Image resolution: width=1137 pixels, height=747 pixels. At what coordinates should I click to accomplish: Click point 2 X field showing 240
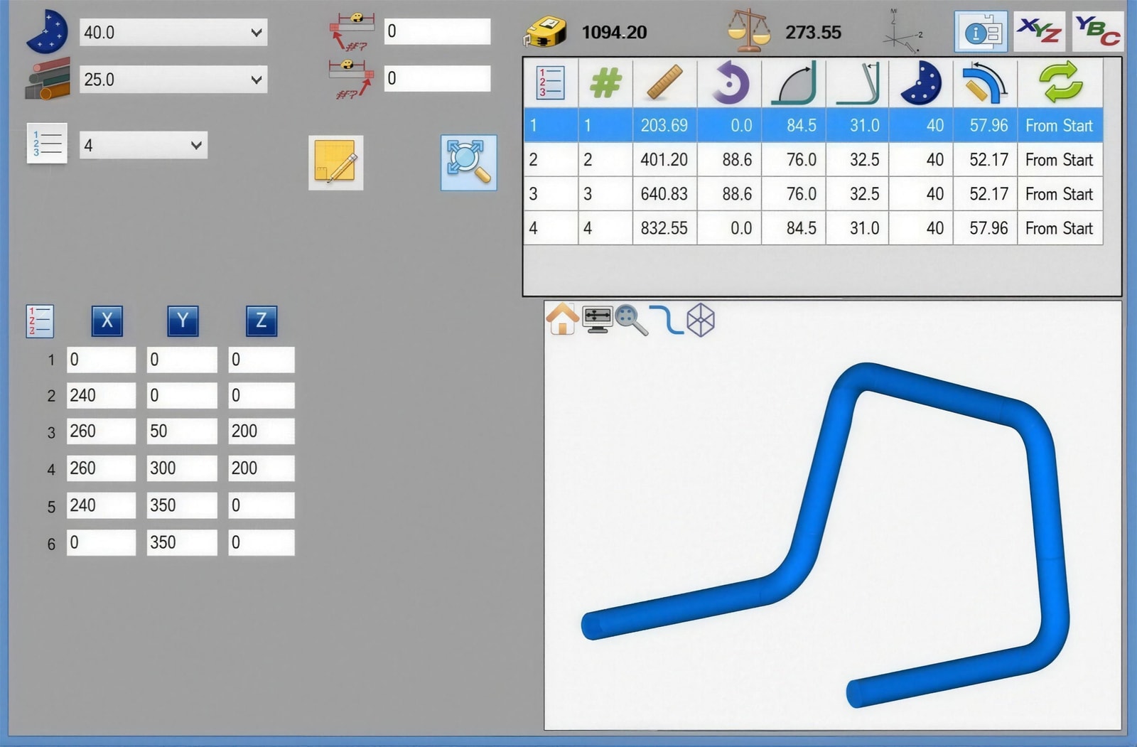[x=101, y=396]
